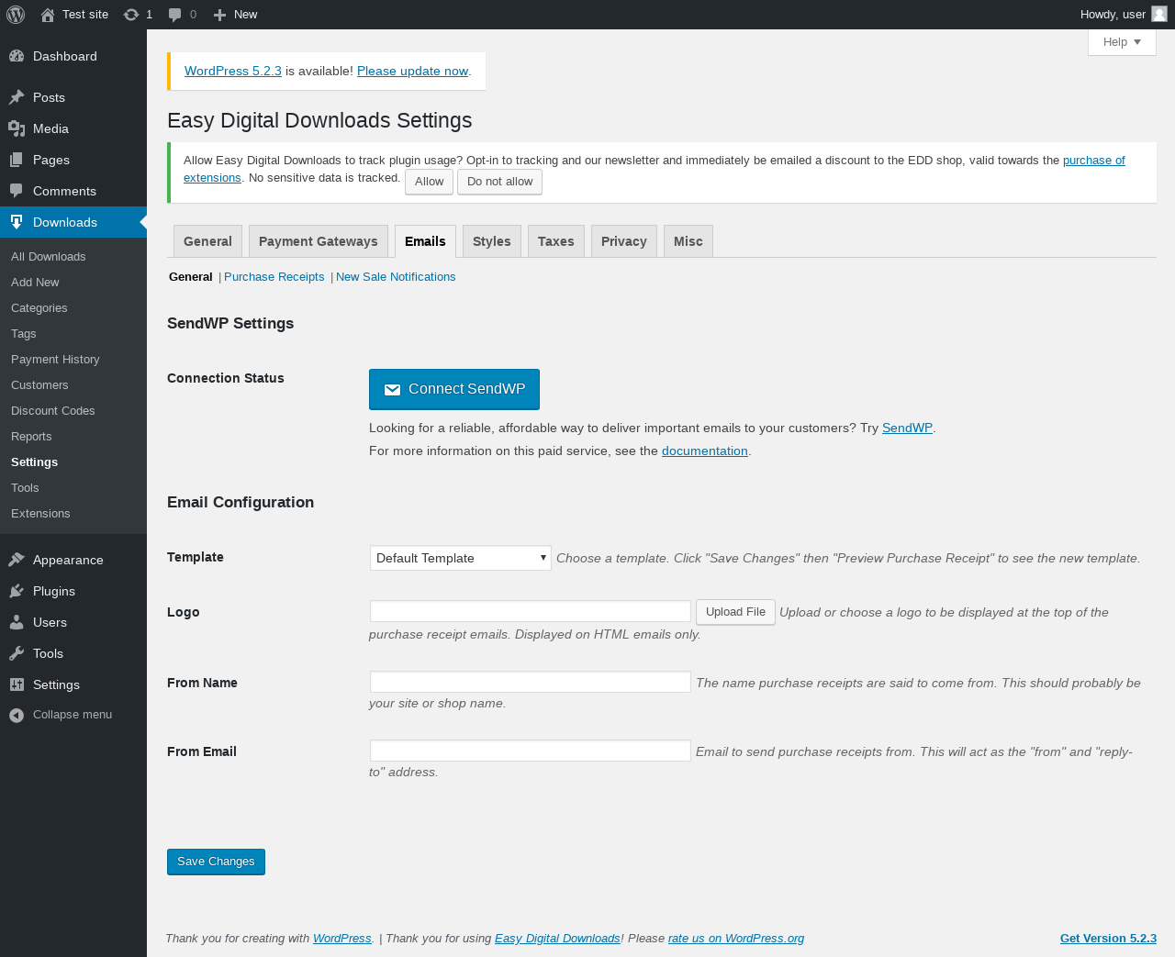Open Discount Codes submenu item
Image resolution: width=1175 pixels, height=957 pixels.
73,411
